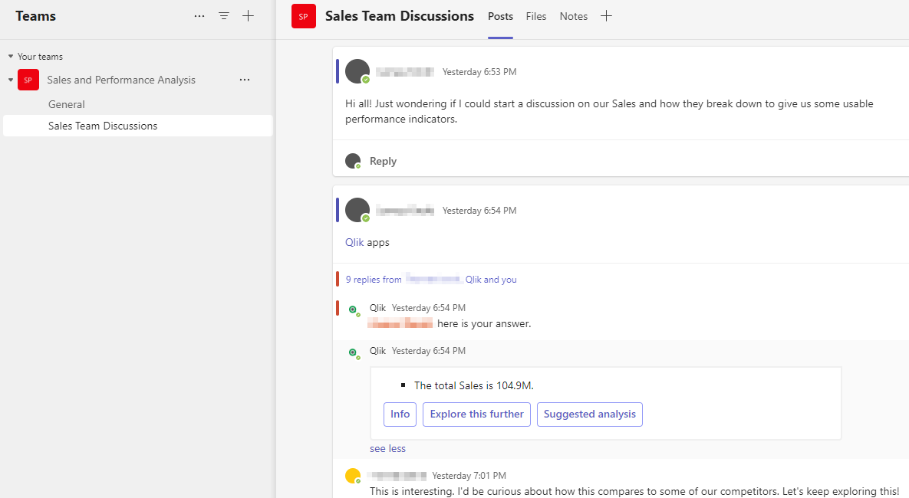Viewport: 909px width, 498px height.
Task: Click the SP channel icon in header
Action: pyautogui.click(x=304, y=16)
